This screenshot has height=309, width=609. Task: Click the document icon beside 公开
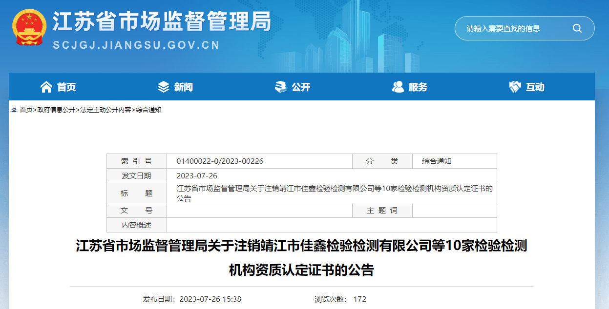[x=281, y=87]
